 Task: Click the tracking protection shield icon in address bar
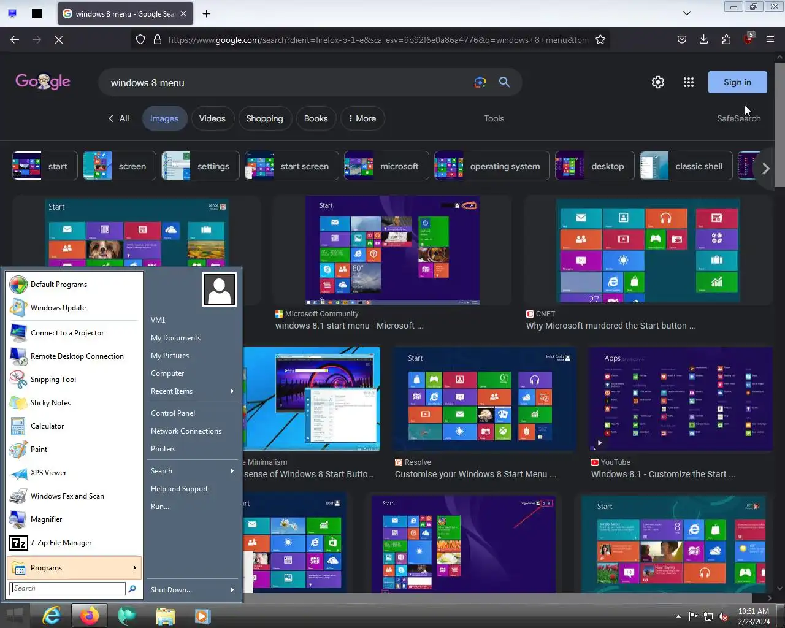click(x=140, y=39)
